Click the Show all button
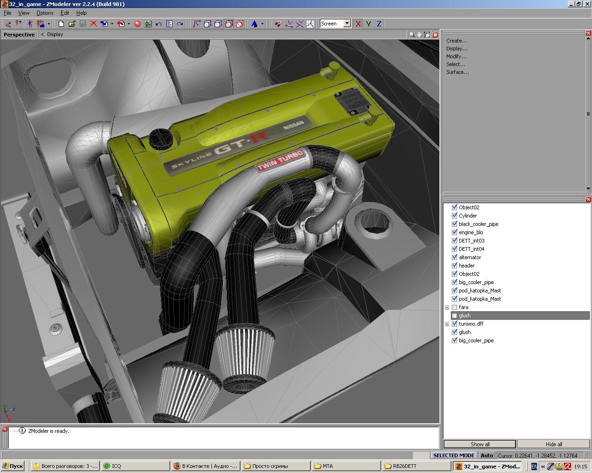 click(480, 444)
